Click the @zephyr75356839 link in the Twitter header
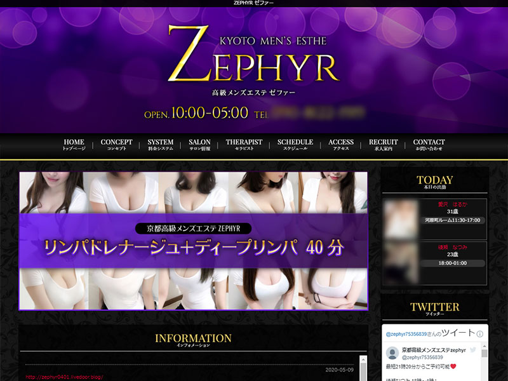The height and width of the screenshot is (381, 508). [408, 334]
